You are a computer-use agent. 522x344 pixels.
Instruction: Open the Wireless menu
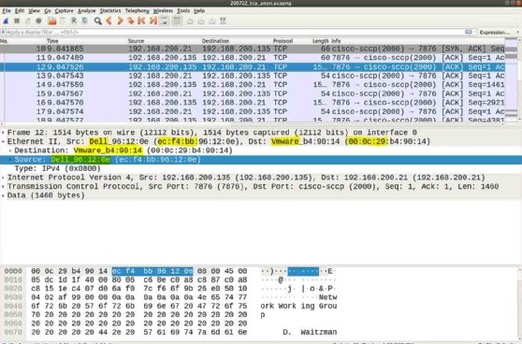click(x=163, y=11)
